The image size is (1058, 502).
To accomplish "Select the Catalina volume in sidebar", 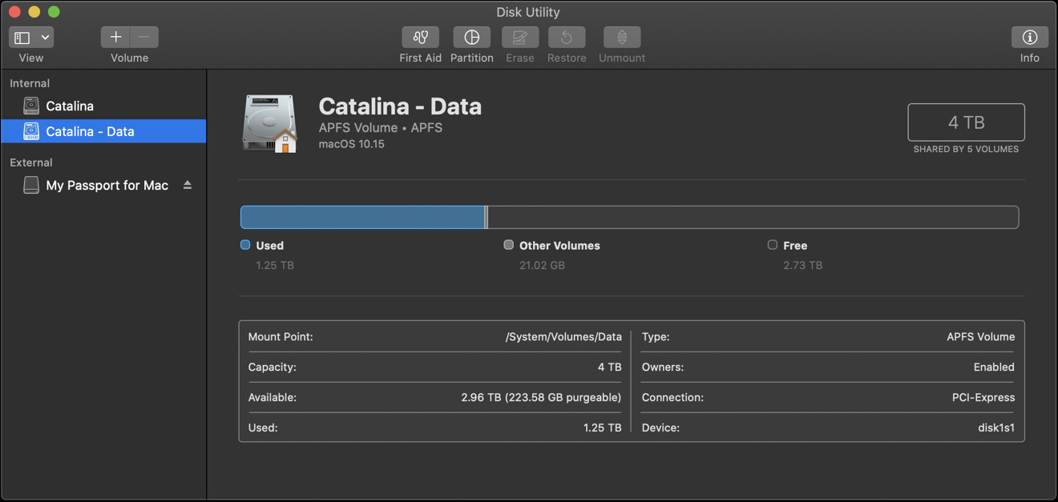I will (x=103, y=106).
